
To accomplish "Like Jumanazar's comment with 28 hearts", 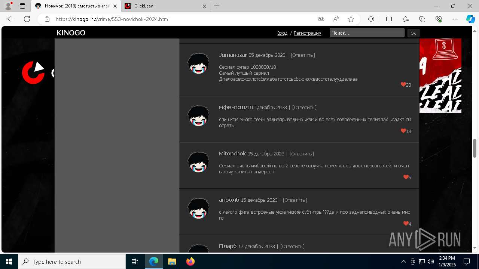I will click(403, 84).
